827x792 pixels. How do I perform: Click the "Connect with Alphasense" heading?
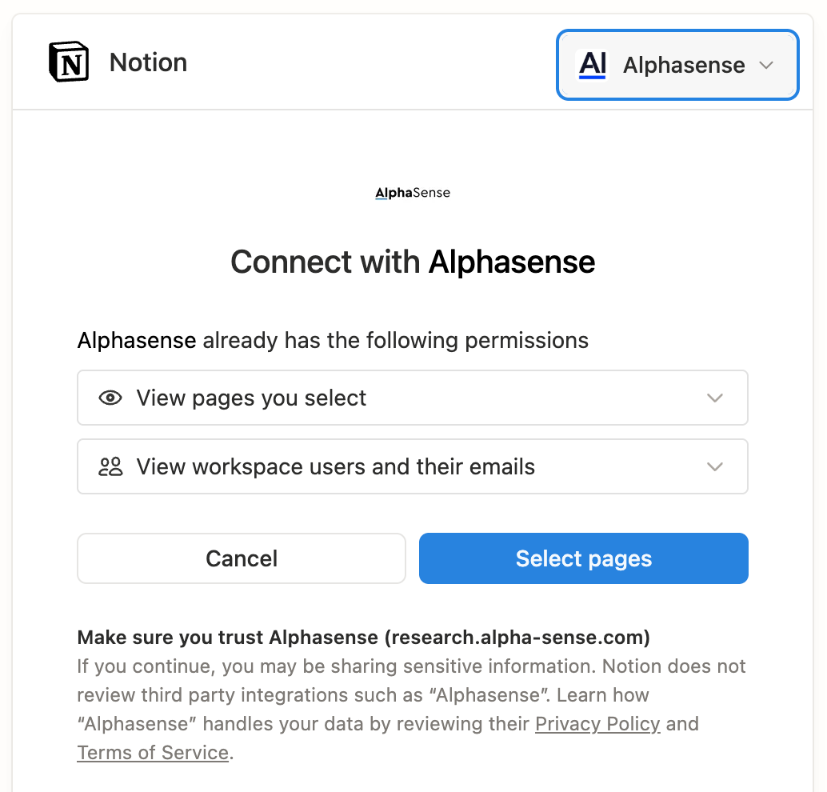pos(413,262)
